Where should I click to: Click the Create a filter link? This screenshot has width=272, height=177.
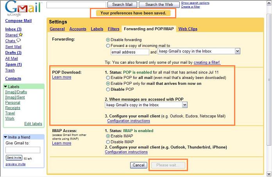click(x=190, y=7)
